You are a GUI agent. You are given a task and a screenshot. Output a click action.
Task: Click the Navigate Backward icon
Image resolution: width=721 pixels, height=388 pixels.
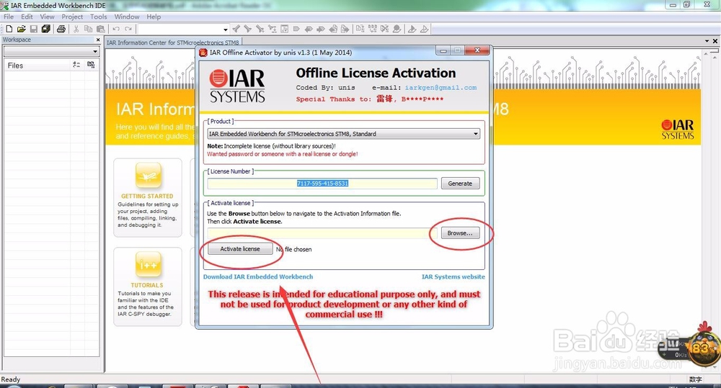point(333,29)
